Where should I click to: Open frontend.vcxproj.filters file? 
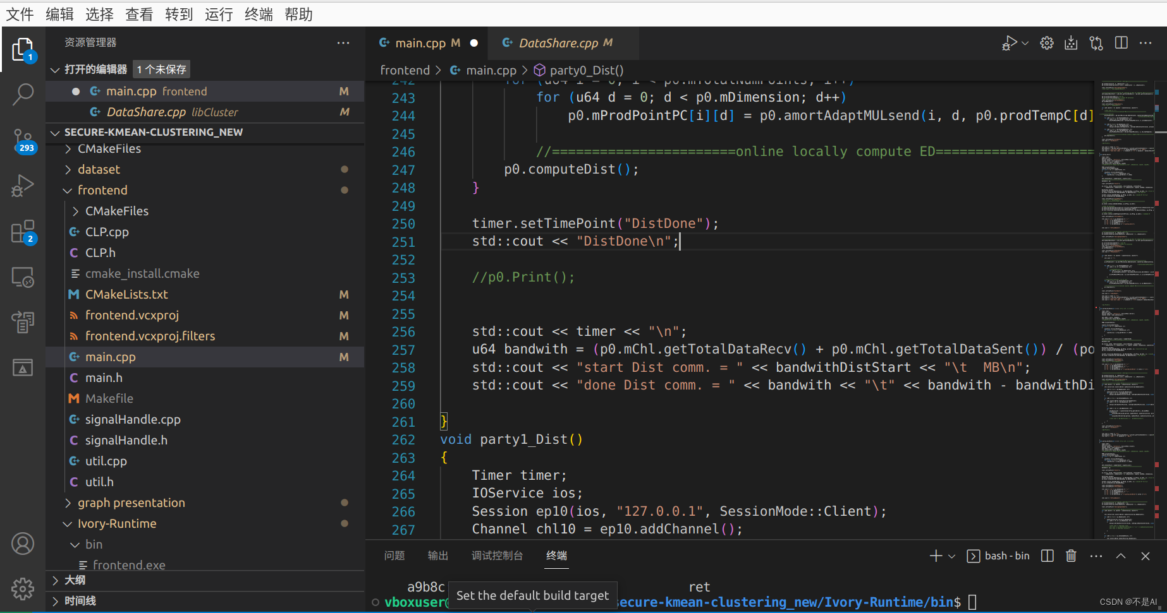pos(205,336)
